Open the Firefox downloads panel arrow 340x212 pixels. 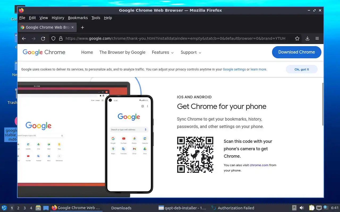point(307,38)
